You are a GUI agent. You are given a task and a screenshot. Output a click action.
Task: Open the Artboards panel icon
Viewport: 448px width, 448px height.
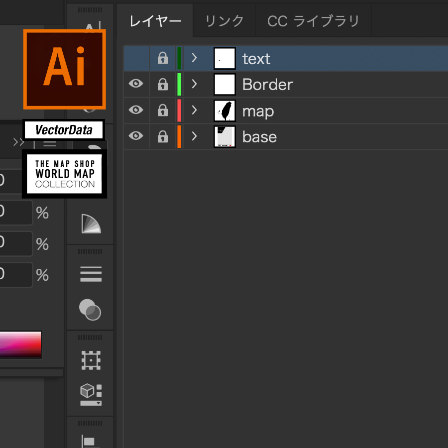tap(91, 360)
